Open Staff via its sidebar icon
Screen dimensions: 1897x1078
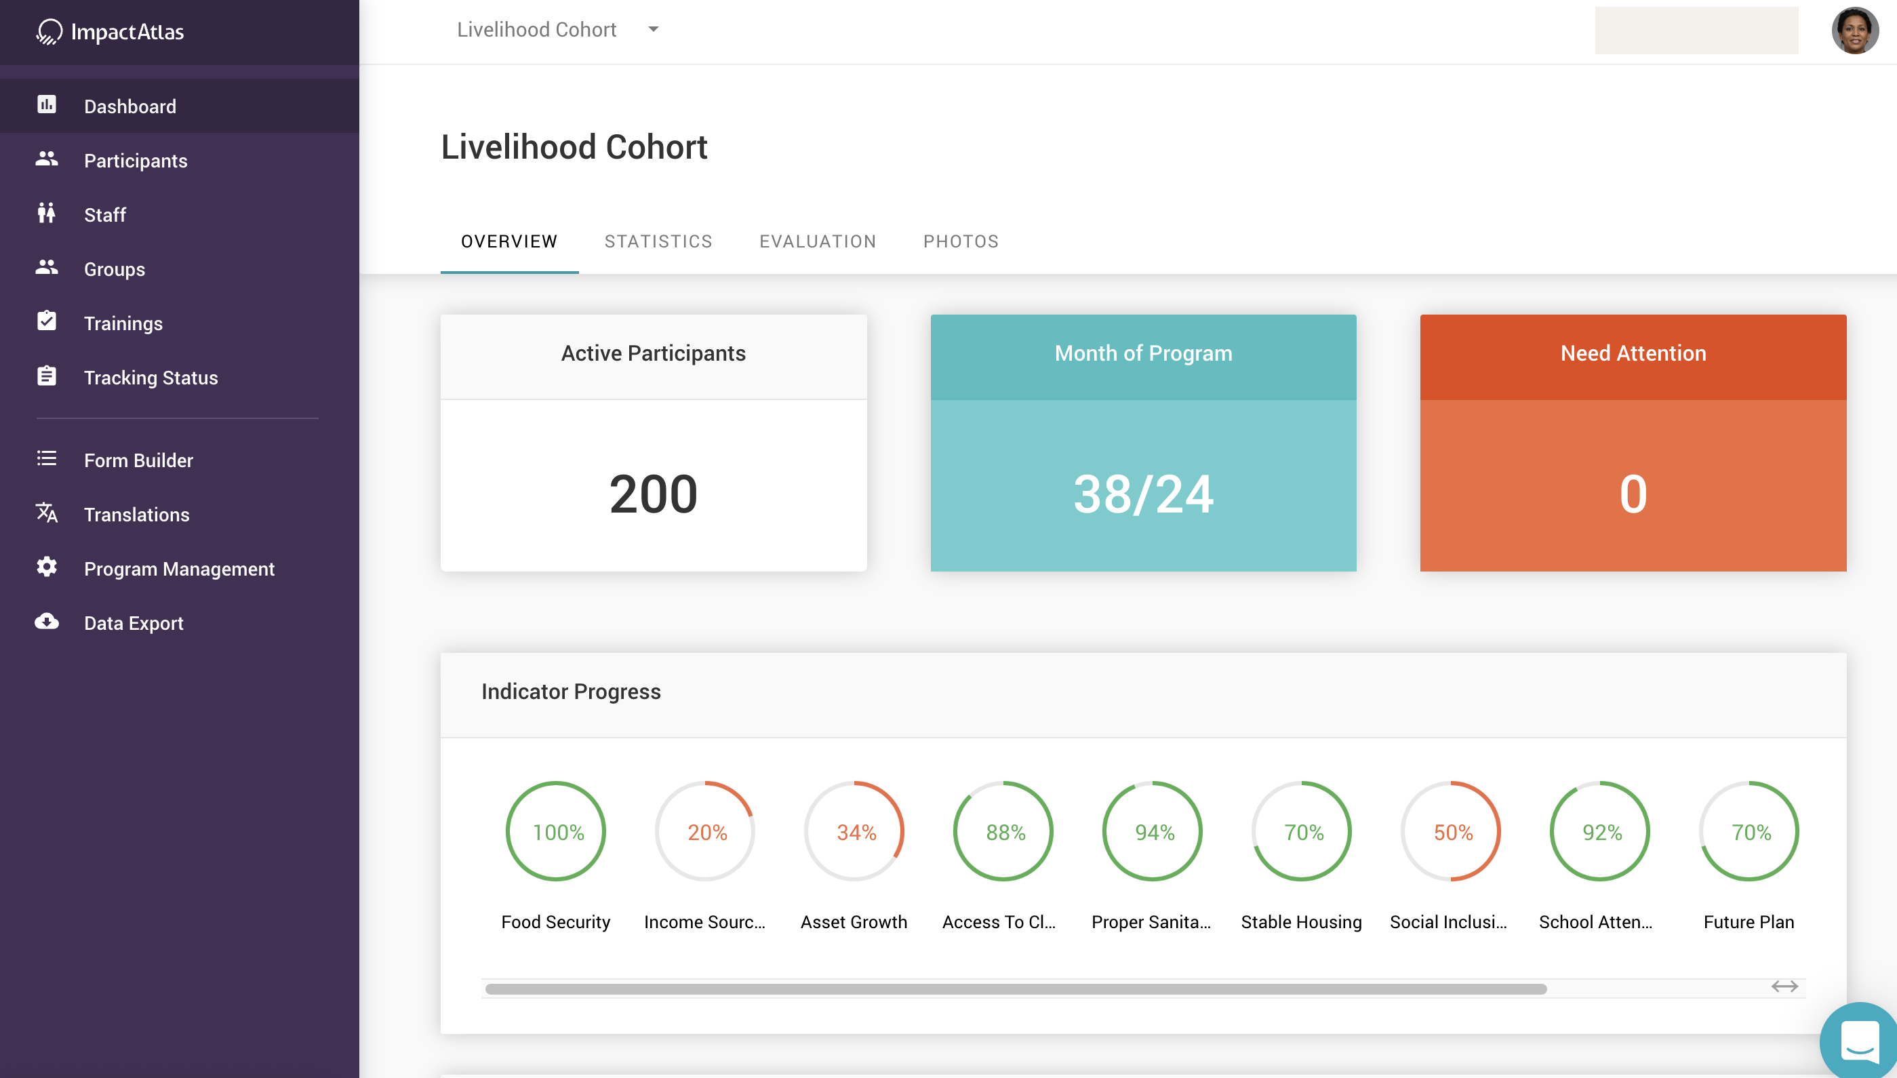(47, 214)
